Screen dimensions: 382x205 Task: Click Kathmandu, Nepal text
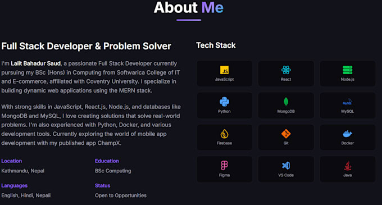click(x=23, y=171)
